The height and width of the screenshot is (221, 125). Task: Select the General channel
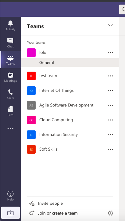pos(70,62)
